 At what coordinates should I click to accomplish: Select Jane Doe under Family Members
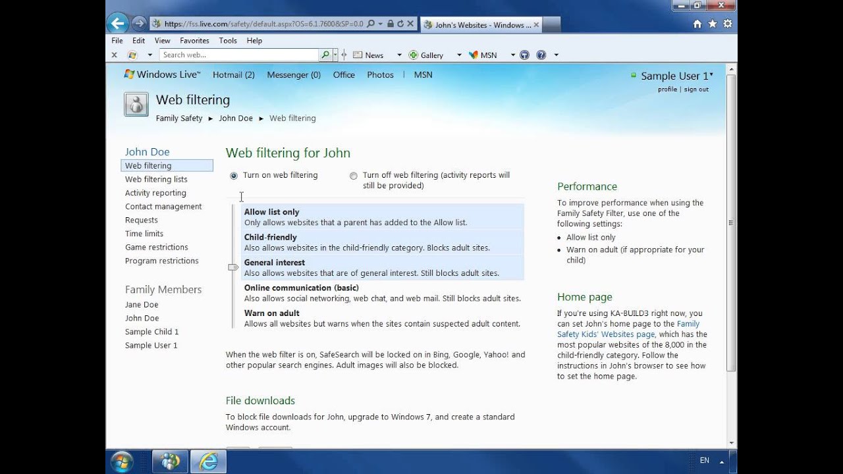[x=142, y=305]
